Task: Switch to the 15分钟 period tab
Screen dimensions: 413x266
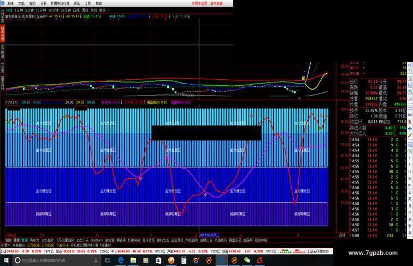Action: pyautogui.click(x=41, y=10)
